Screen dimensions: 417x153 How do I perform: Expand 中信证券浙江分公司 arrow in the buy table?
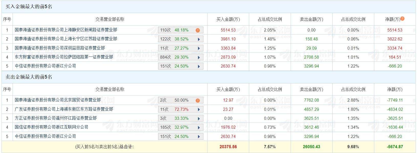tap(199, 66)
